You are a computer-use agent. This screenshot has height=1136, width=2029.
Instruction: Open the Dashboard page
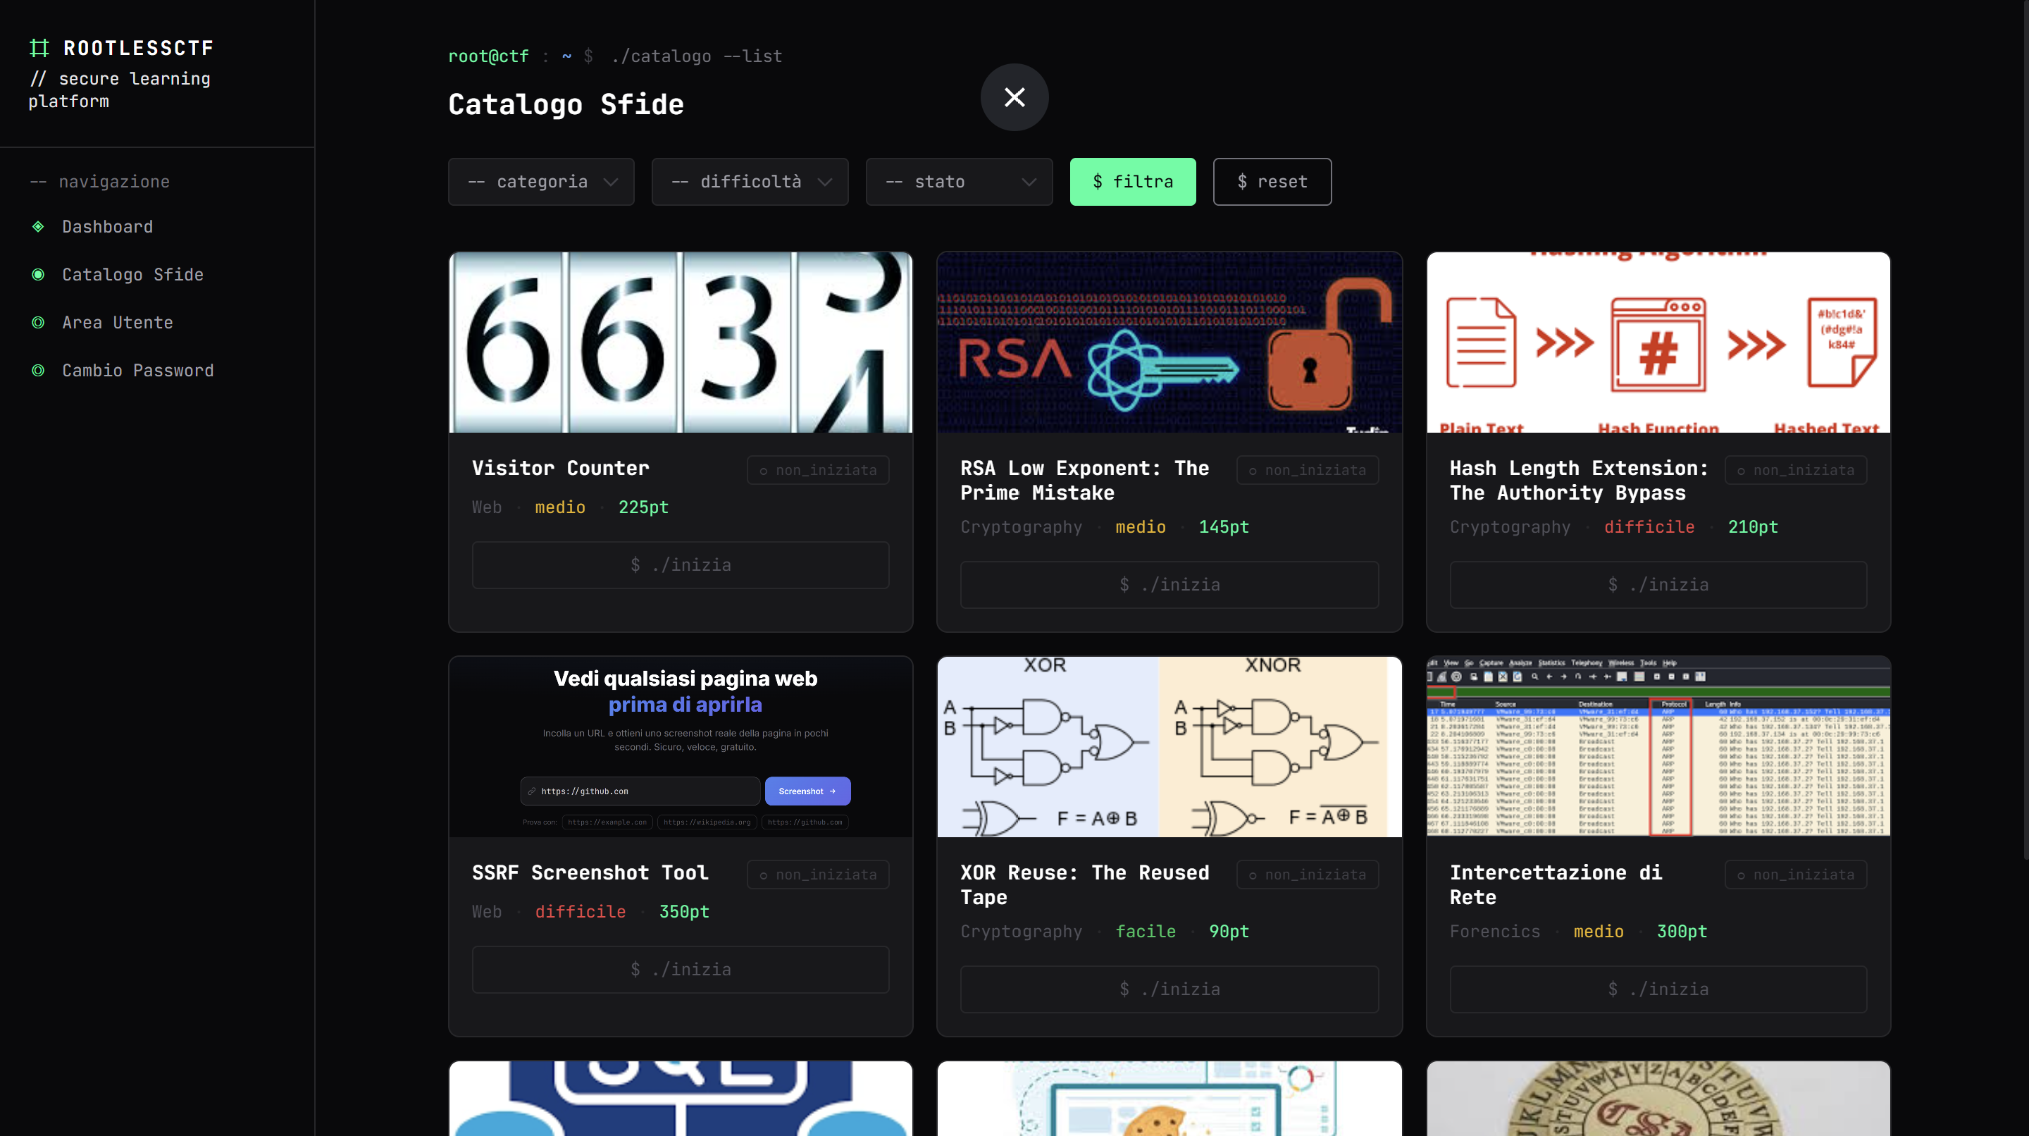click(107, 227)
